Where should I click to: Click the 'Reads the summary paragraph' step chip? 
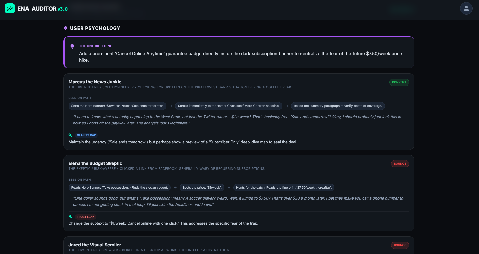pyautogui.click(x=338, y=106)
